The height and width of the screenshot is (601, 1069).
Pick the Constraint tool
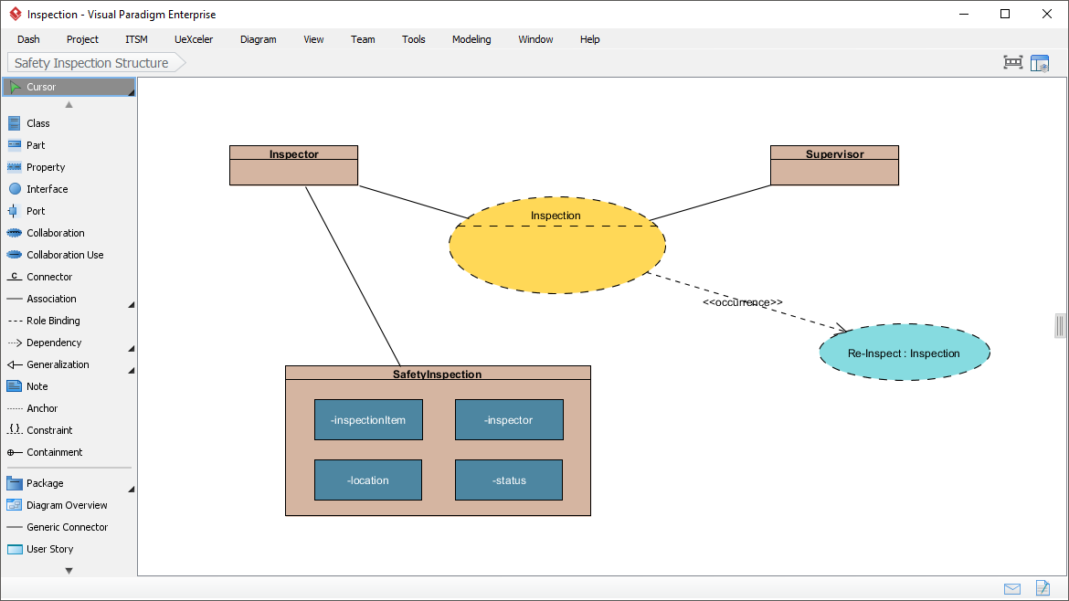49,430
